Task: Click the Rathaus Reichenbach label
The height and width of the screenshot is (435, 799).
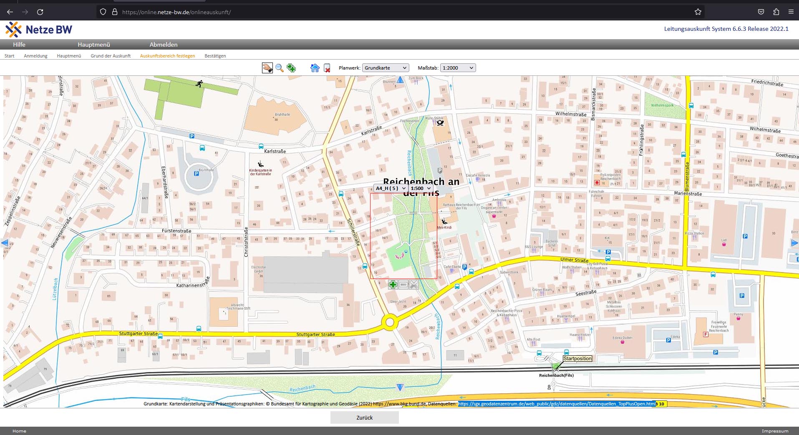Action: pos(461,206)
